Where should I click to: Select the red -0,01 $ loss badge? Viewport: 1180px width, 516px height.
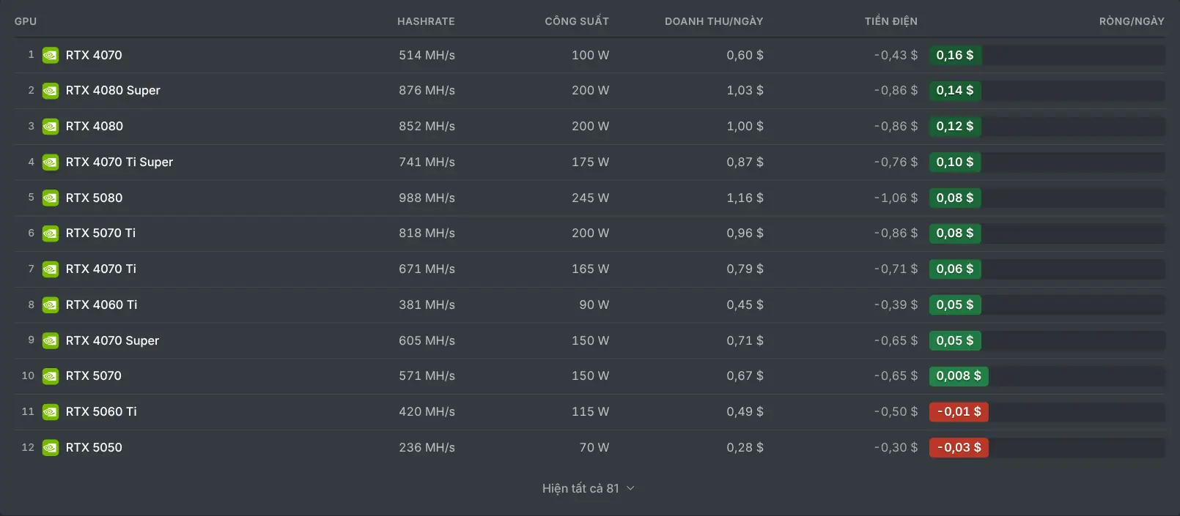pyautogui.click(x=959, y=412)
